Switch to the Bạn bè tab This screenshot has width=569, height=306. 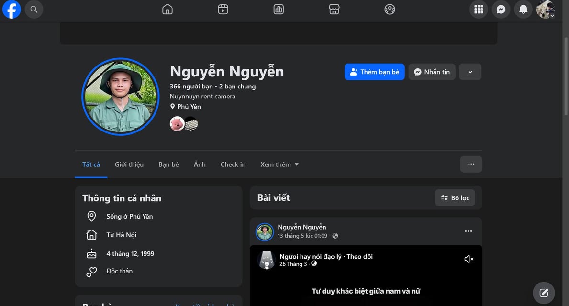click(x=169, y=164)
